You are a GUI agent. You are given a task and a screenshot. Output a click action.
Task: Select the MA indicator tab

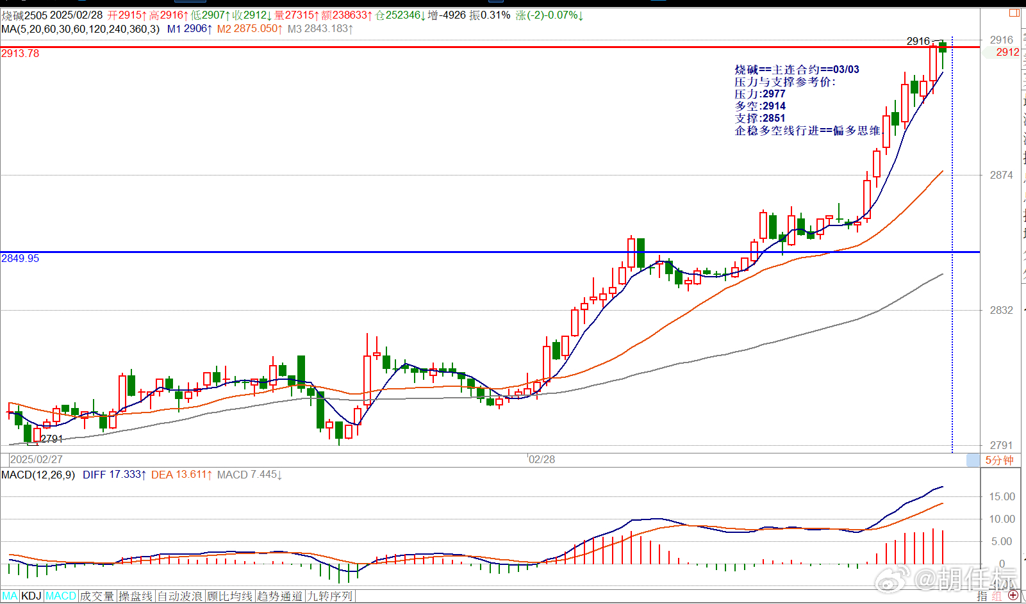(10, 596)
